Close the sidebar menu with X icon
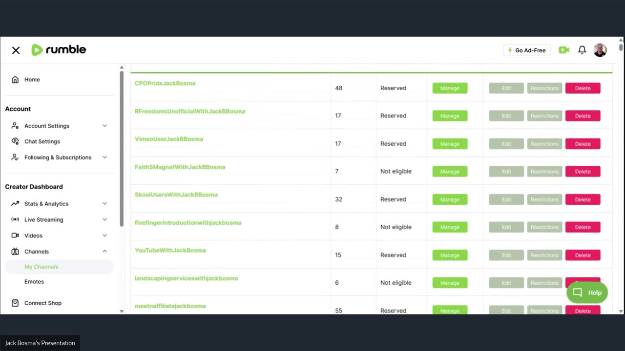This screenshot has height=351, width=625. (16, 50)
